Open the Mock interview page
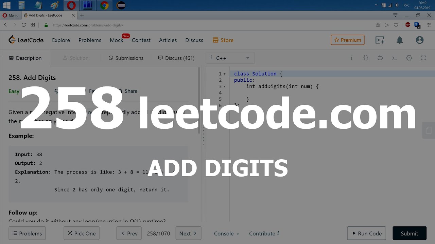This screenshot has width=435, height=244. 117,40
